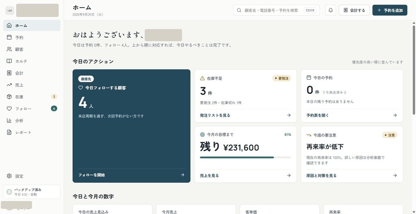Click the monthly goal progress bar
This screenshot has height=214, width=416.
pyautogui.click(x=245, y=157)
